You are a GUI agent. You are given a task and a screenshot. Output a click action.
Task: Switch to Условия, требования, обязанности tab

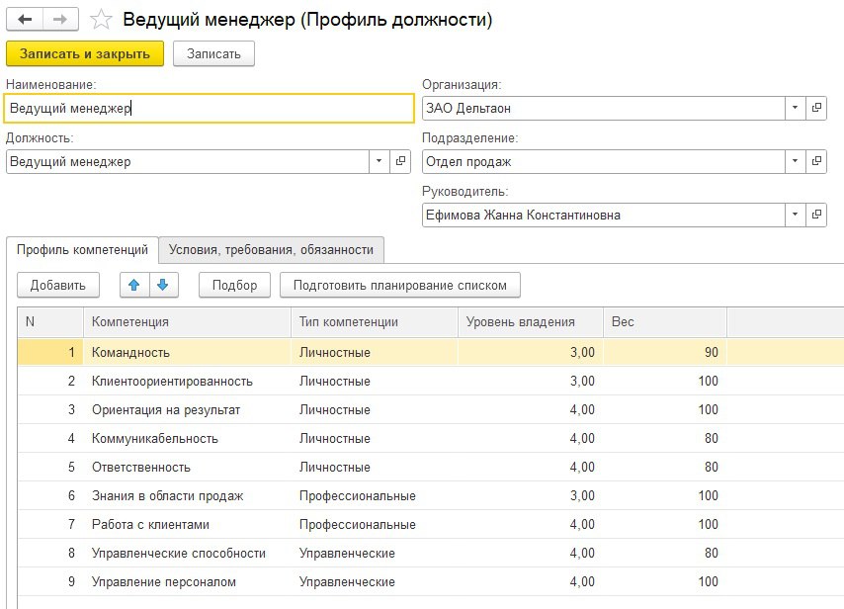[x=271, y=250]
